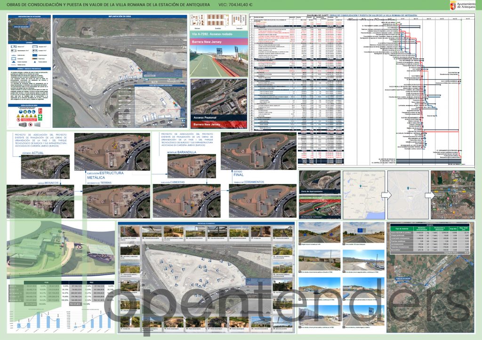Viewport: 482px width, 340px height.
Task: Click the overpass bridge route photo
Action: 320,260
